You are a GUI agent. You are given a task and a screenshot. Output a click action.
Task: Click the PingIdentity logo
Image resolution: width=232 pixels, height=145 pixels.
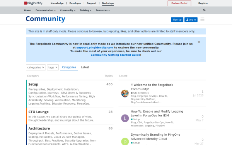click(33, 3)
